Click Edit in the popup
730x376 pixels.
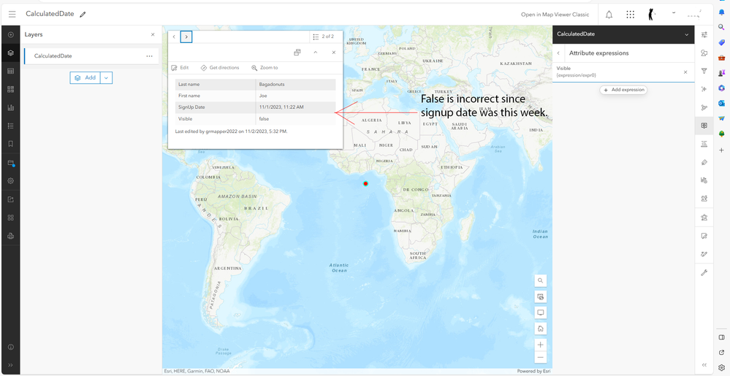180,67
